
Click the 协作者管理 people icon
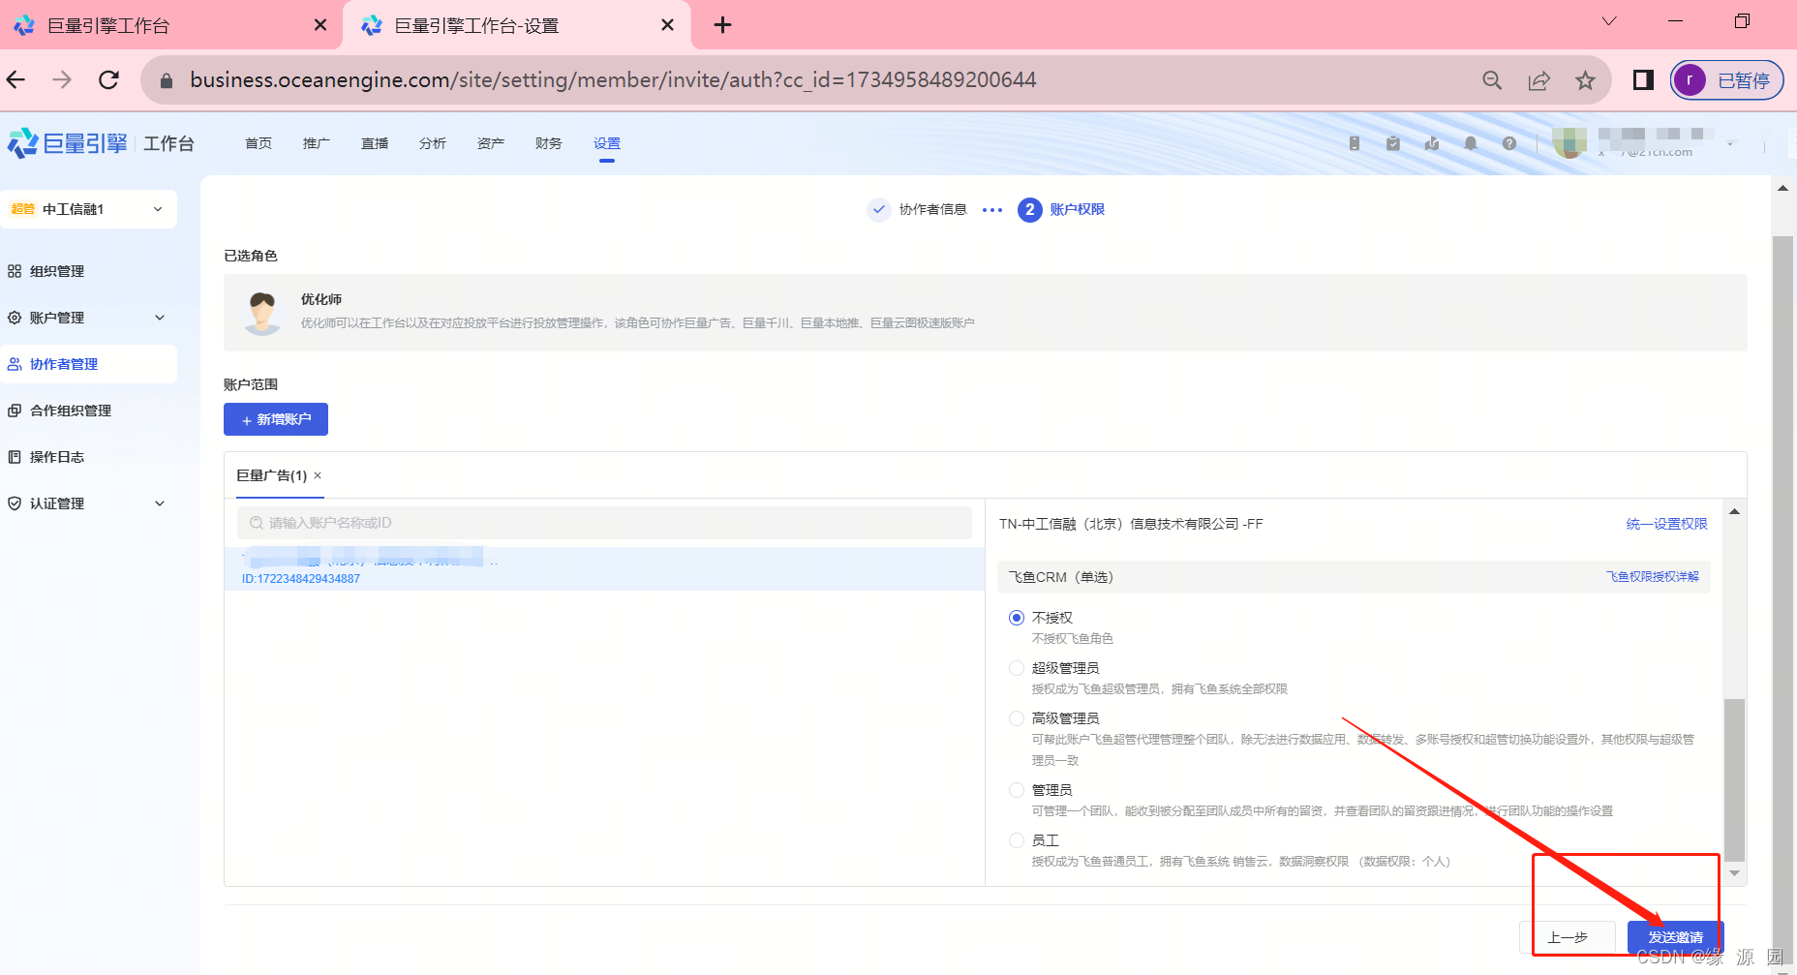(x=15, y=364)
